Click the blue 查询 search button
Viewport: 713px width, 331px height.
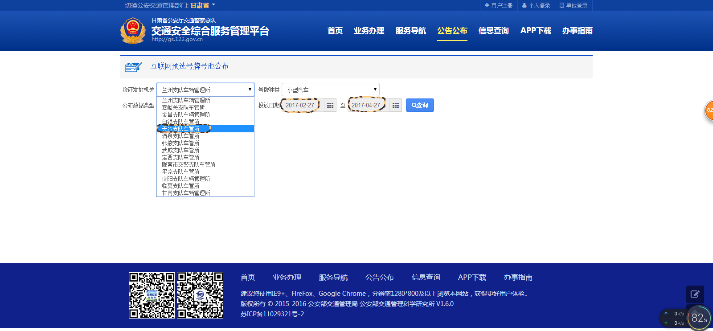pyautogui.click(x=420, y=105)
